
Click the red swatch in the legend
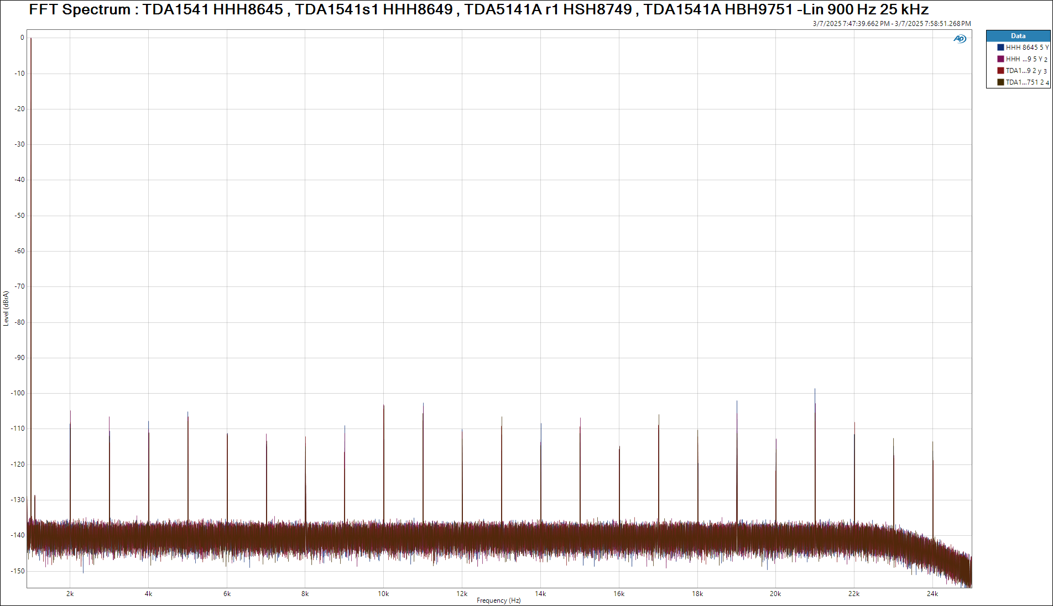click(1000, 71)
